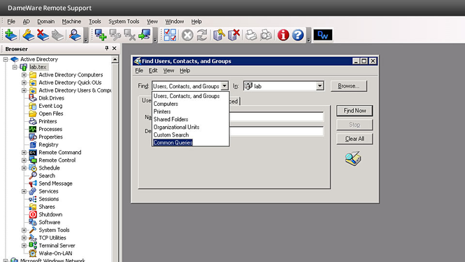465x262 pixels.
Task: Click the red X remove credentials icon
Action: (234, 35)
